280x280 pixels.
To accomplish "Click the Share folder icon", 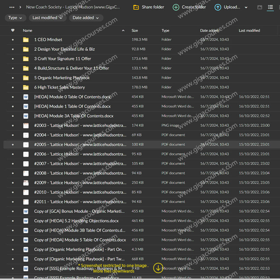I will click(x=136, y=7).
